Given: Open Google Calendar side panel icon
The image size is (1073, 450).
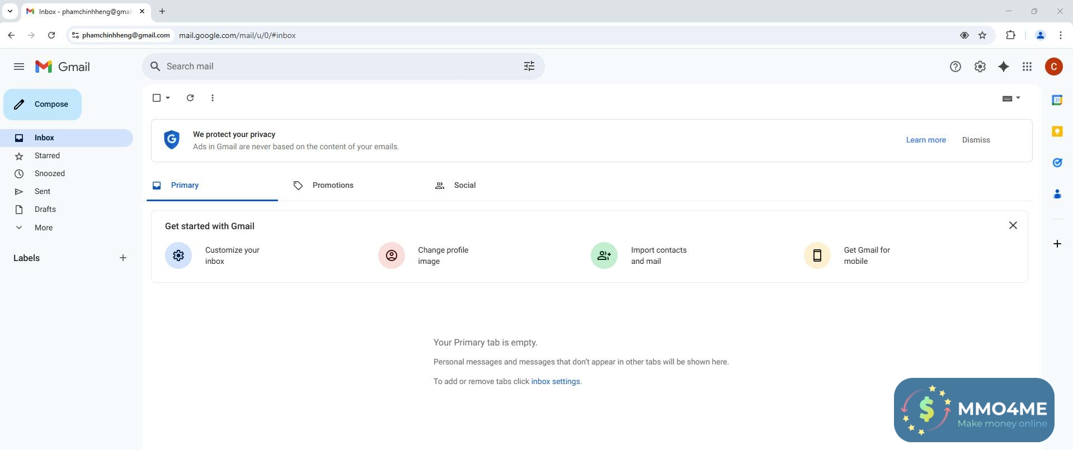Looking at the screenshot, I should point(1057,100).
